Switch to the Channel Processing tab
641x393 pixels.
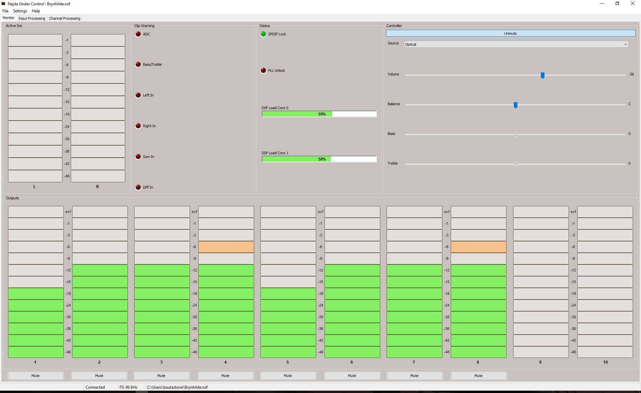pyautogui.click(x=64, y=18)
